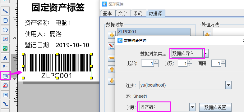Click the 资产名称：电脑1 text
The width and height of the screenshot is (244, 112).
coord(48,23)
